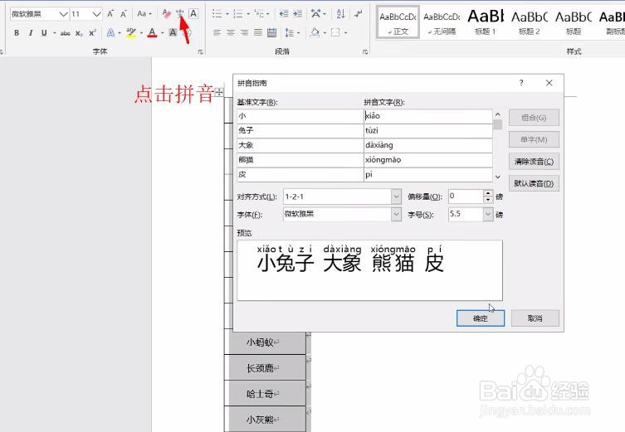Open the paragraph group dialog launcher
The width and height of the screenshot is (625, 432).
click(364, 51)
